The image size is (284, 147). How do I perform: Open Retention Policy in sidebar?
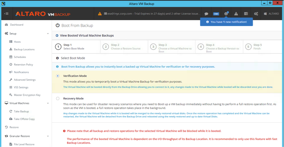[x=24, y=64]
